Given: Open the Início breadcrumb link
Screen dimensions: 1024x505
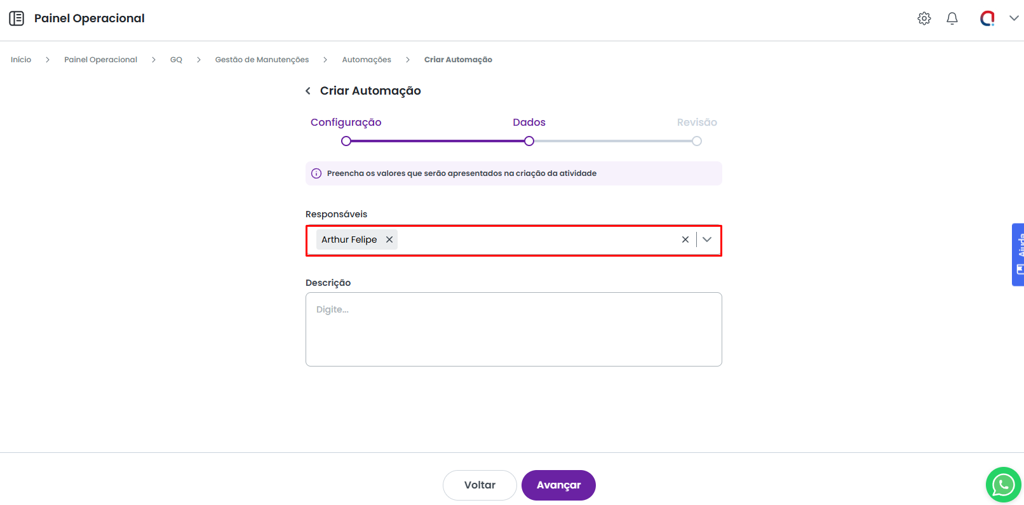Looking at the screenshot, I should point(21,60).
